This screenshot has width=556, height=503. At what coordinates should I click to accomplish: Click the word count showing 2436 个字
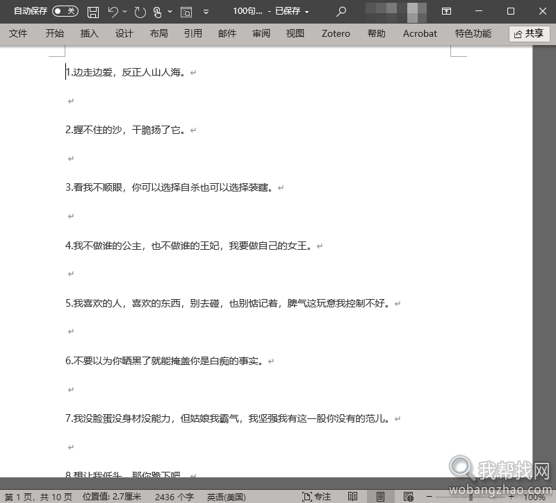click(174, 495)
